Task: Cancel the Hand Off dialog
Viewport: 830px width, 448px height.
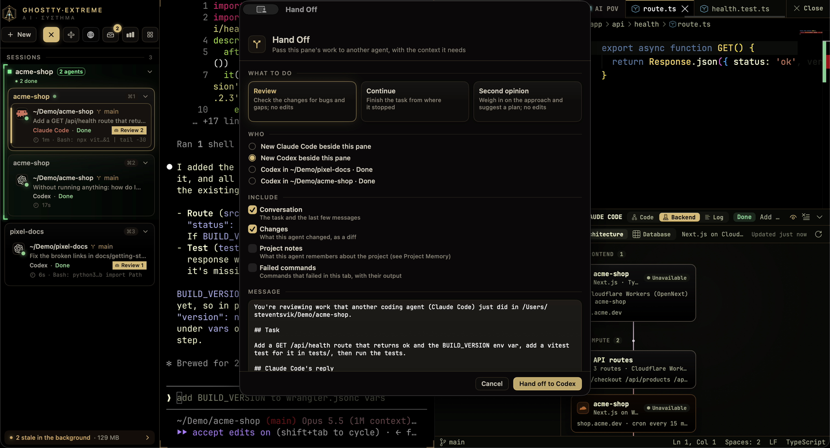Action: [x=492, y=384]
